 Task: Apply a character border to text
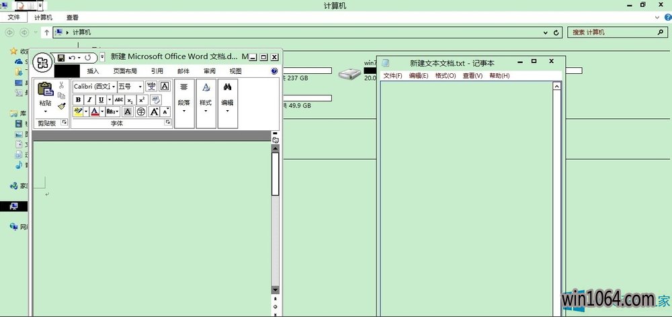coord(165,86)
